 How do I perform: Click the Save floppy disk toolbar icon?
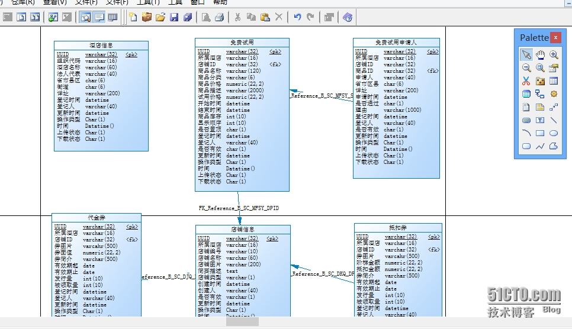174,17
